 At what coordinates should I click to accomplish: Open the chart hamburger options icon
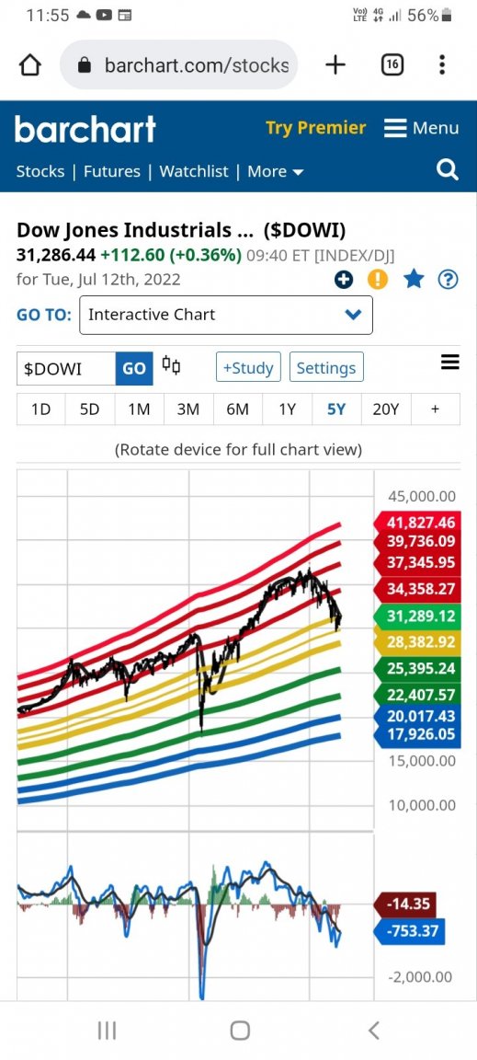[x=450, y=363]
